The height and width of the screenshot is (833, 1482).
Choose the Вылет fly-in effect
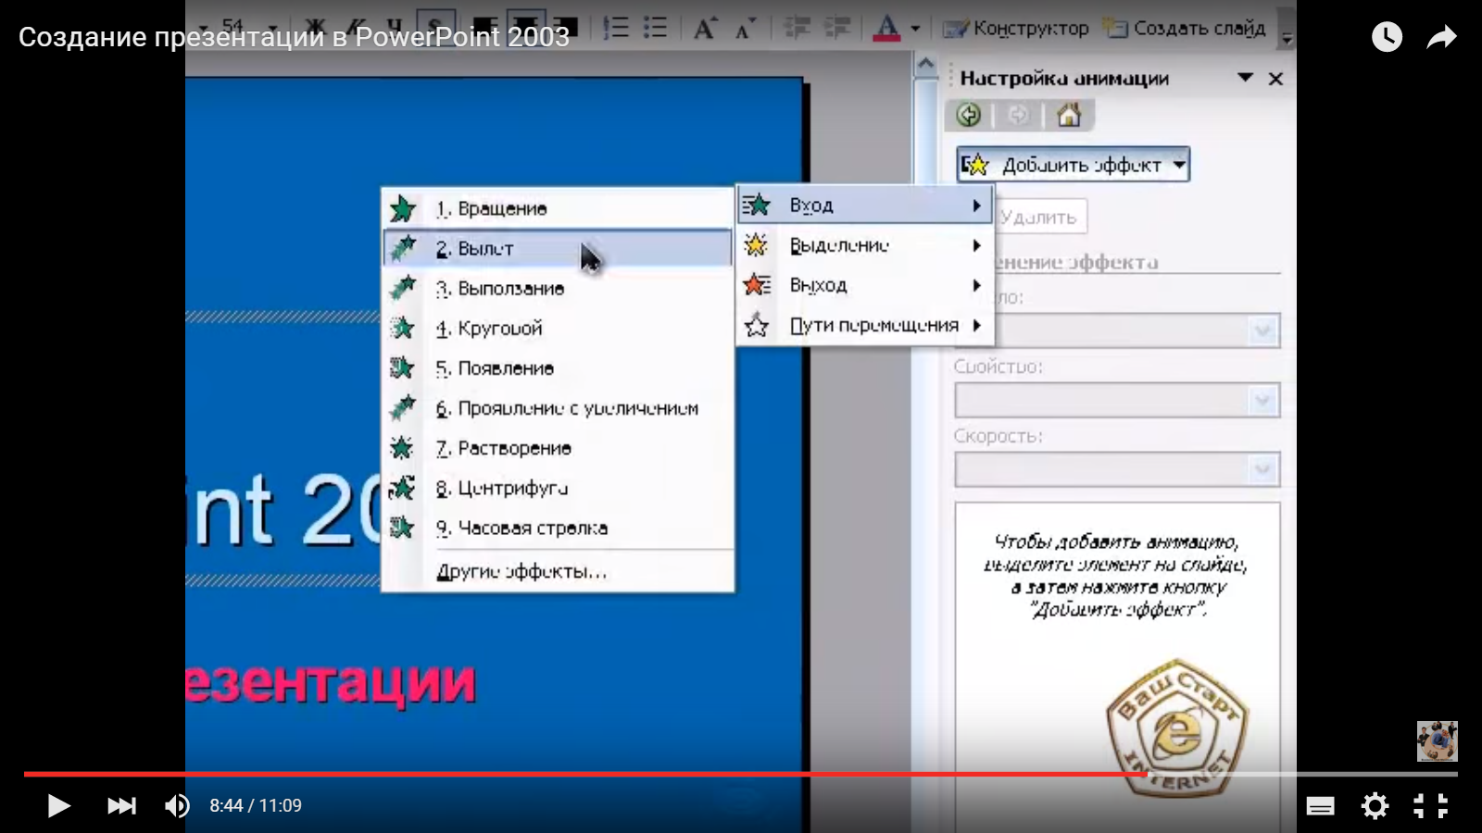tap(558, 248)
